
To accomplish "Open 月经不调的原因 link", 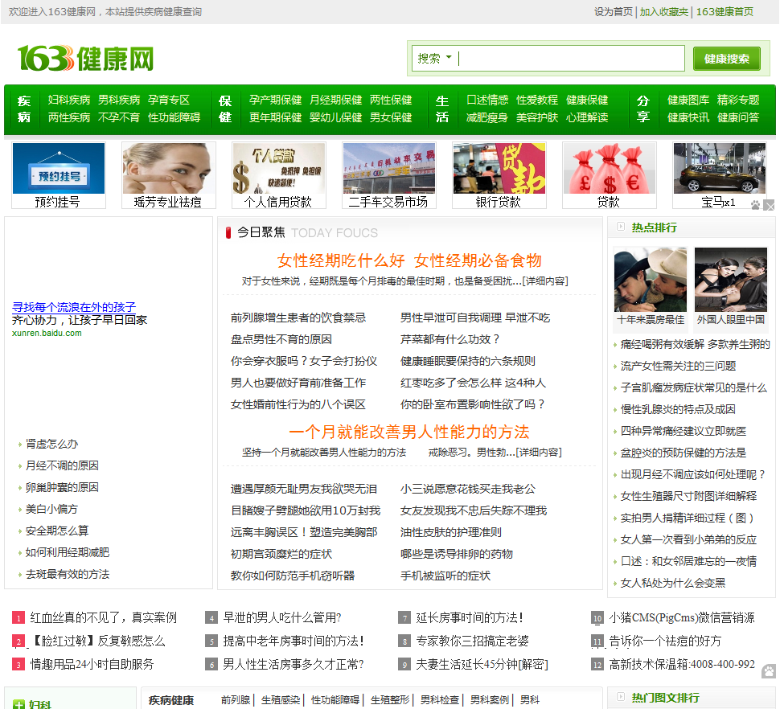I will click(62, 465).
